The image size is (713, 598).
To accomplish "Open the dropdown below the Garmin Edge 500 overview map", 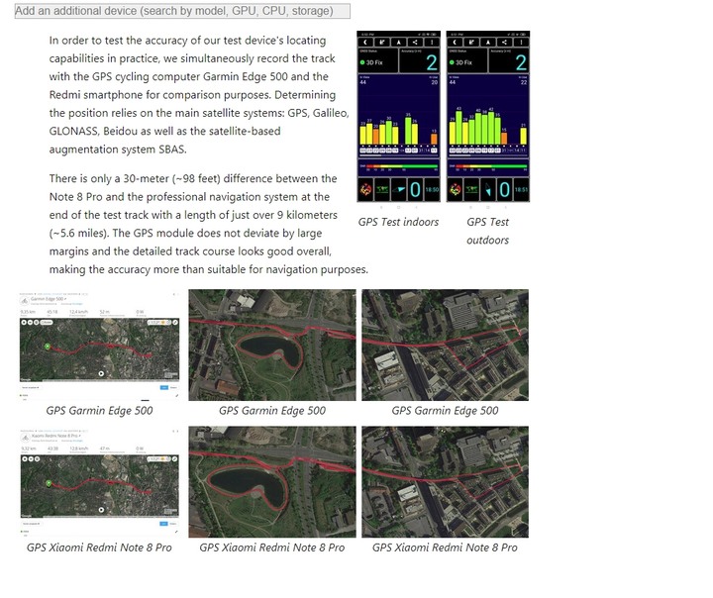I will pyautogui.click(x=31, y=387).
